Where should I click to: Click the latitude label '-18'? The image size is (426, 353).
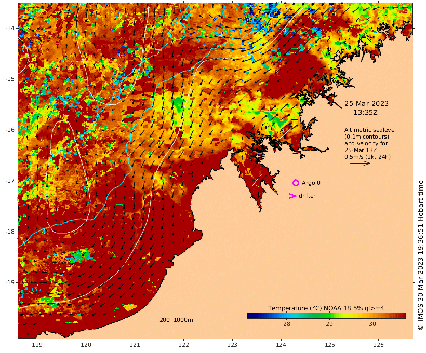coord(10,232)
